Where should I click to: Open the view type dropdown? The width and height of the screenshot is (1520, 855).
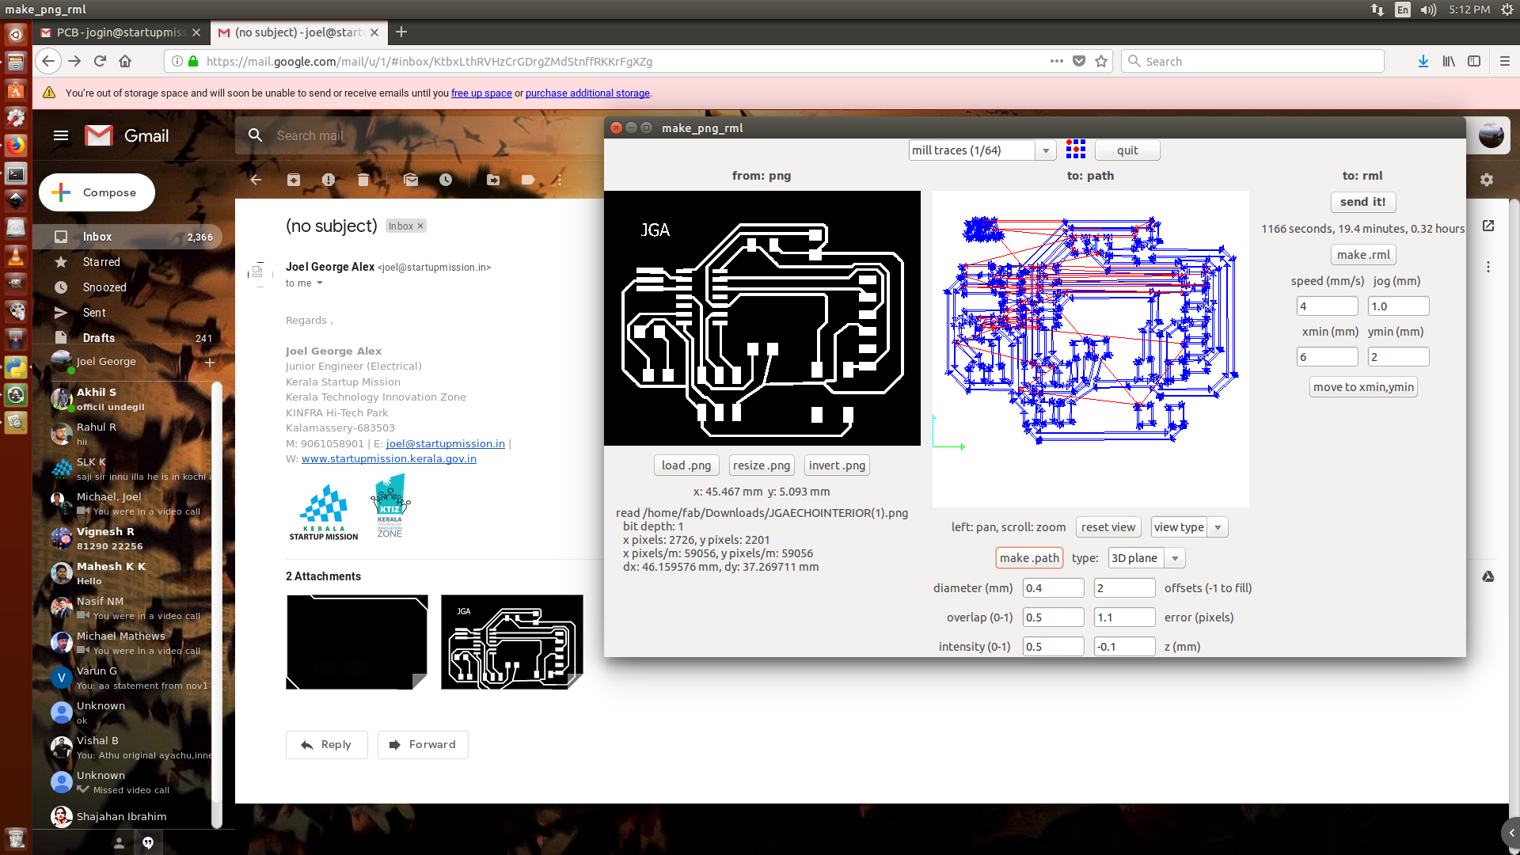1218,527
